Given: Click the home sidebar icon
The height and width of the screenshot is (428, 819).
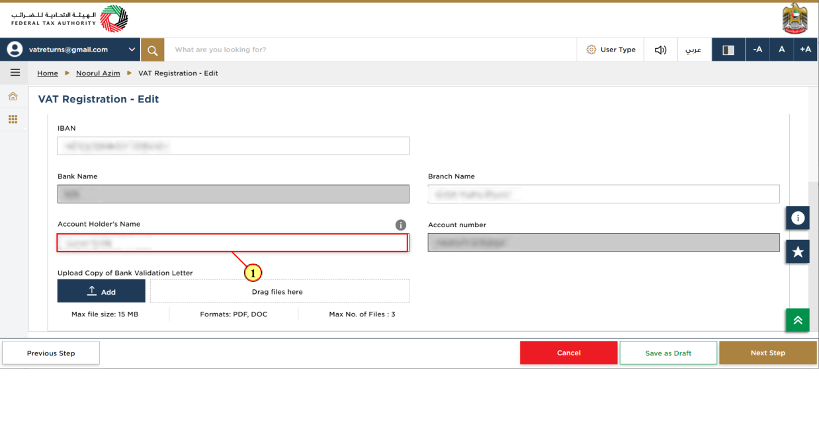Looking at the screenshot, I should click(13, 96).
